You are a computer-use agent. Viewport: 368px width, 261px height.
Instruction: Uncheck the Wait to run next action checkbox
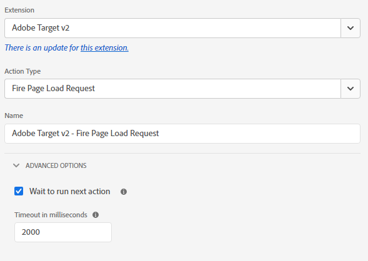[19, 191]
